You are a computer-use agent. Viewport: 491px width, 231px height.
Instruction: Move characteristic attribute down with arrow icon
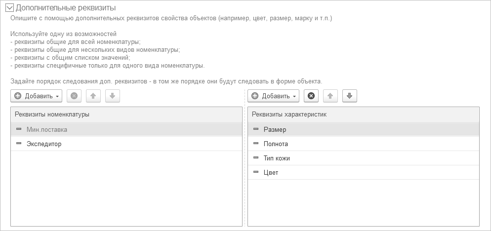tap(349, 96)
